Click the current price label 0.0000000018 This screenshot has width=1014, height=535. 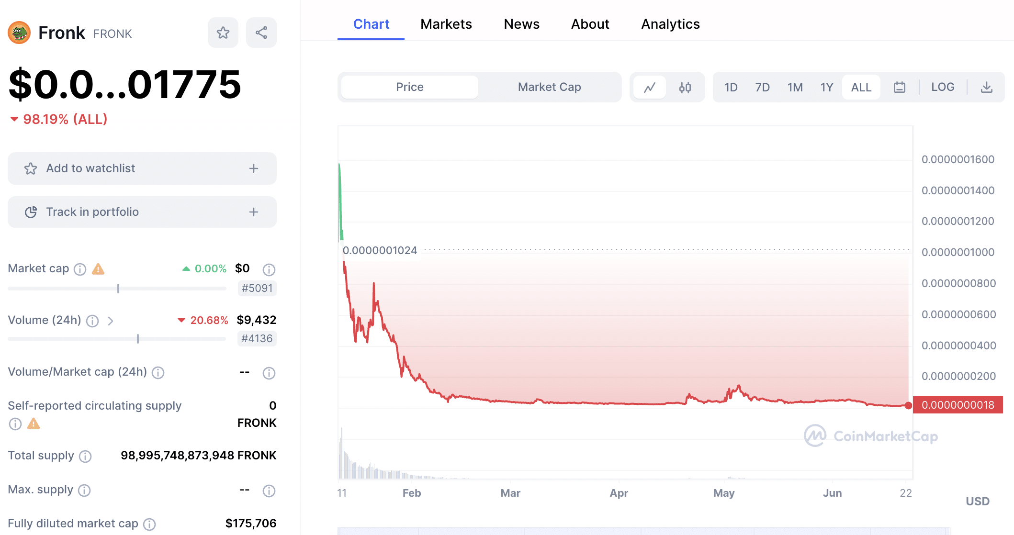(958, 405)
